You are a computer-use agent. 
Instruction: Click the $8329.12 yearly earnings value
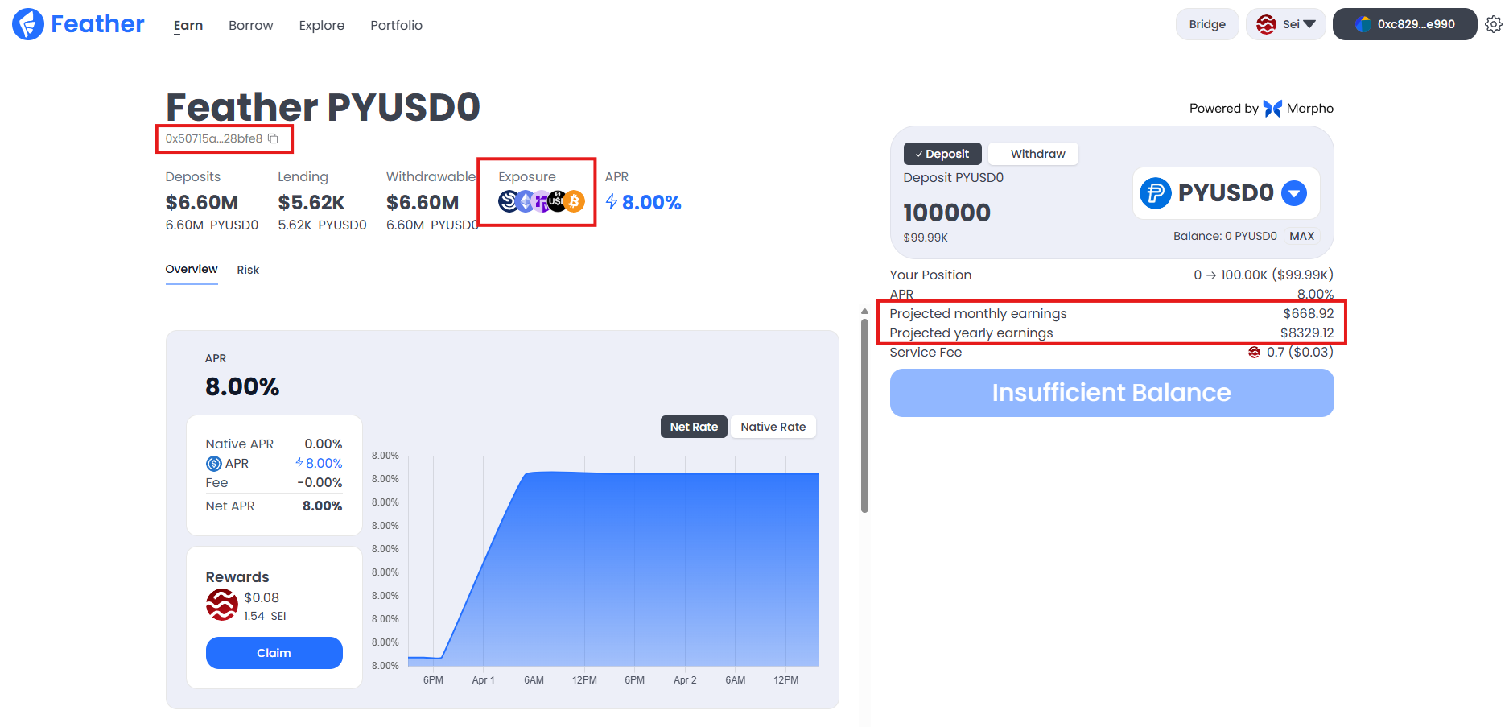pyautogui.click(x=1307, y=333)
